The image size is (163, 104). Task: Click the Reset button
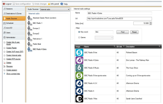[134, 32]
